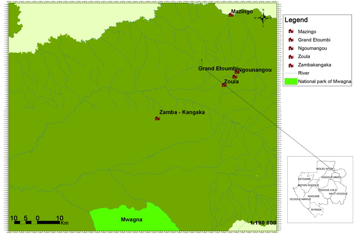The height and width of the screenshot is (234, 360).
Task: Click the 1:190 000 scale text
Action: coord(263,223)
